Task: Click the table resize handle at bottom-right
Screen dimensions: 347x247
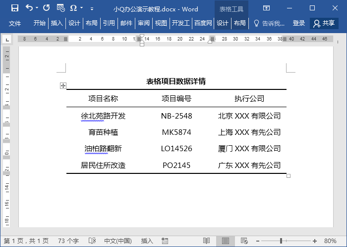Action: point(289,176)
